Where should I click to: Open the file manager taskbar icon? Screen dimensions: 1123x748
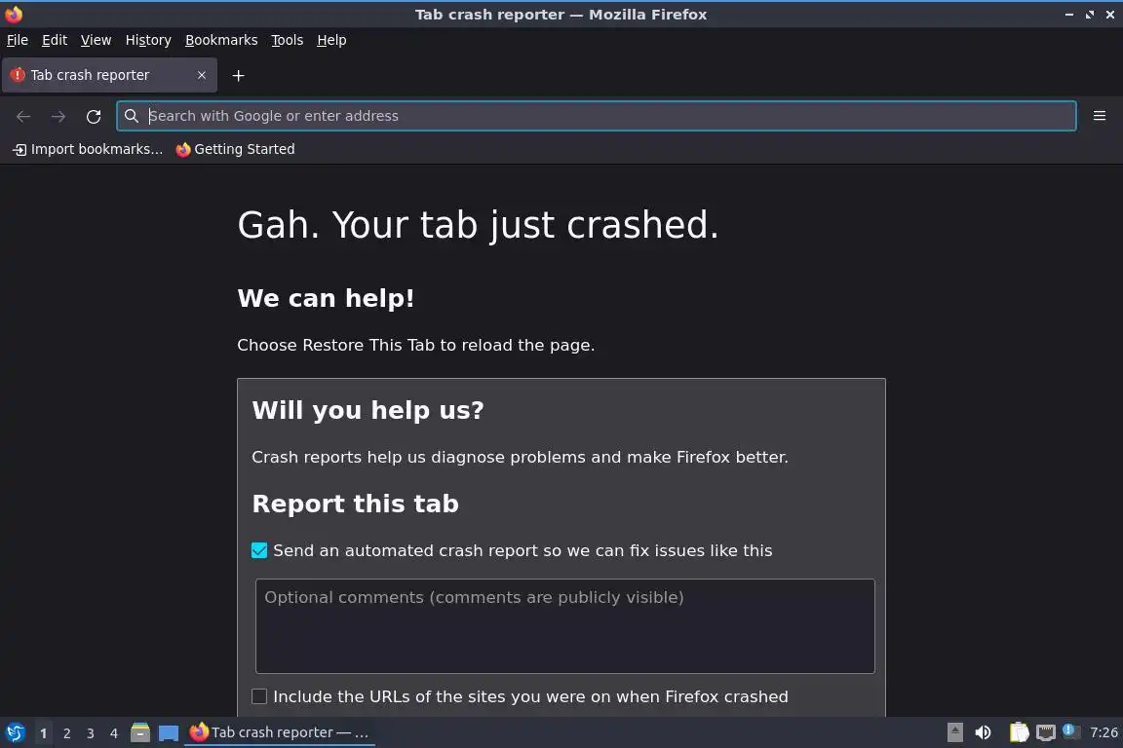(140, 732)
